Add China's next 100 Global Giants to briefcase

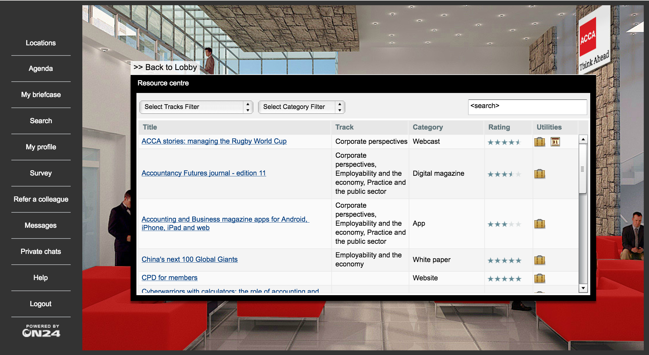(540, 260)
